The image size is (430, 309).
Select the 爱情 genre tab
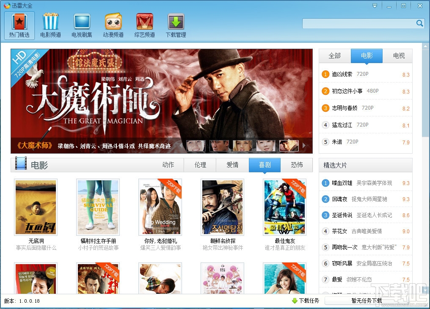point(232,165)
